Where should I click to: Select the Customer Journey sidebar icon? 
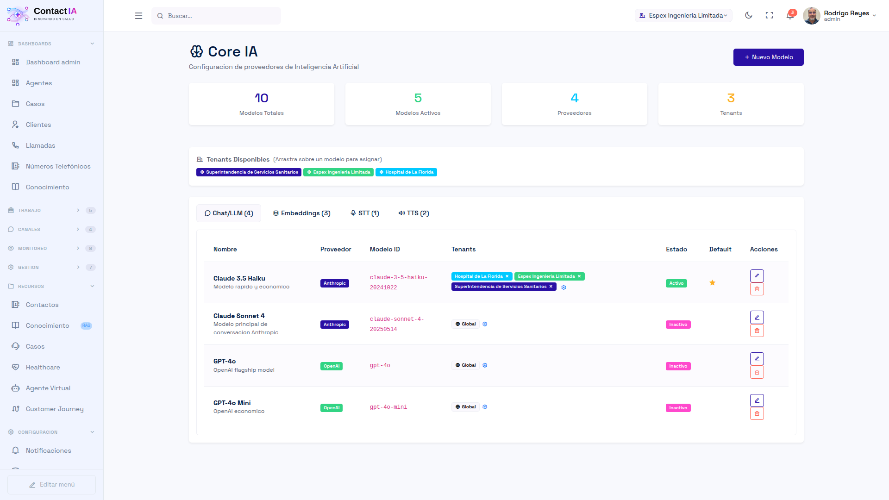15,409
